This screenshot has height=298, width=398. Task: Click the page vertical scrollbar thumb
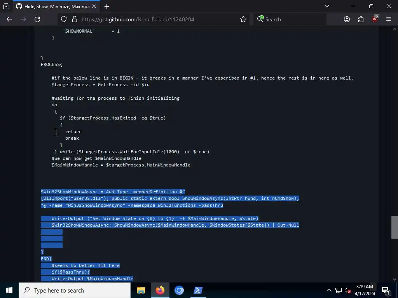coord(395,227)
